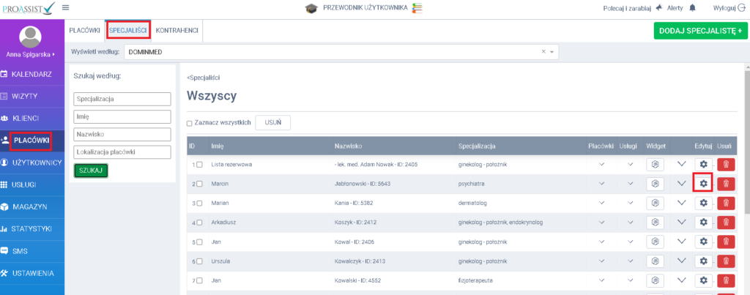Screen dimensions: 750x295
Task: Open the widget icon for Lista rezerwowa row
Action: coord(656,165)
